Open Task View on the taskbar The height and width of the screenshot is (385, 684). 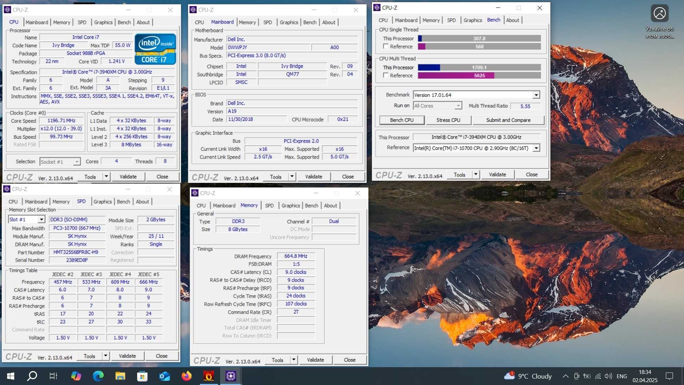(x=53, y=376)
